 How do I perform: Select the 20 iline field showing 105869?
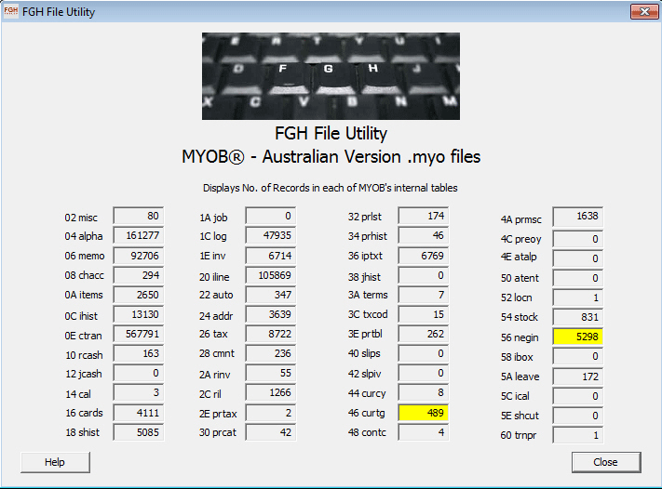270,275
